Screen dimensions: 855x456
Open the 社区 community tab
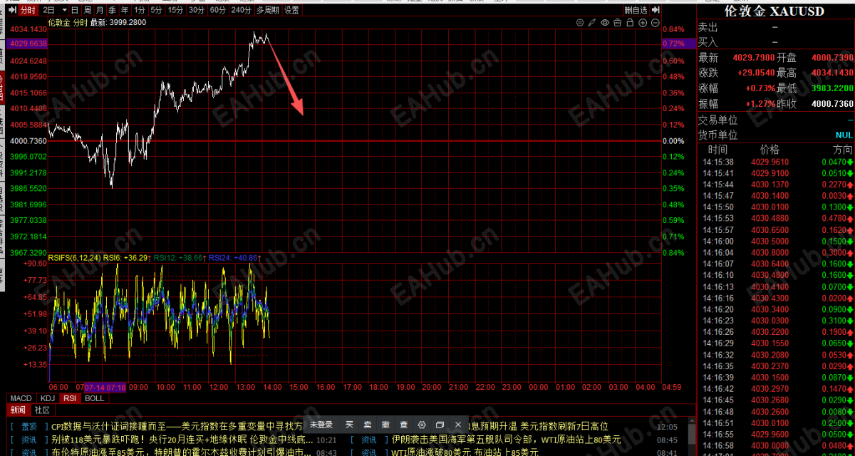[x=42, y=410]
